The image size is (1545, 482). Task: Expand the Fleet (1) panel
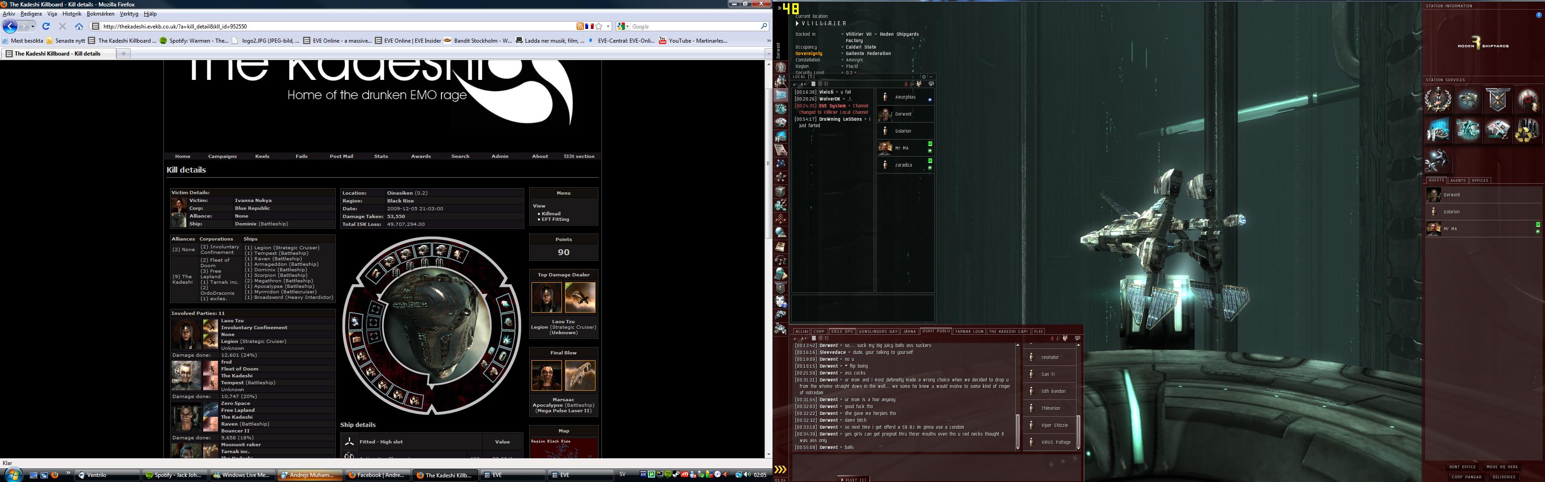click(853, 479)
